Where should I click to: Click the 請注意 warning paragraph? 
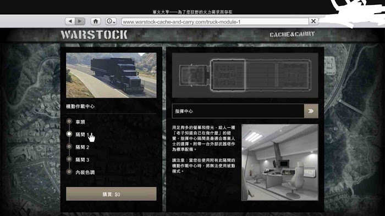pyautogui.click(x=204, y=166)
